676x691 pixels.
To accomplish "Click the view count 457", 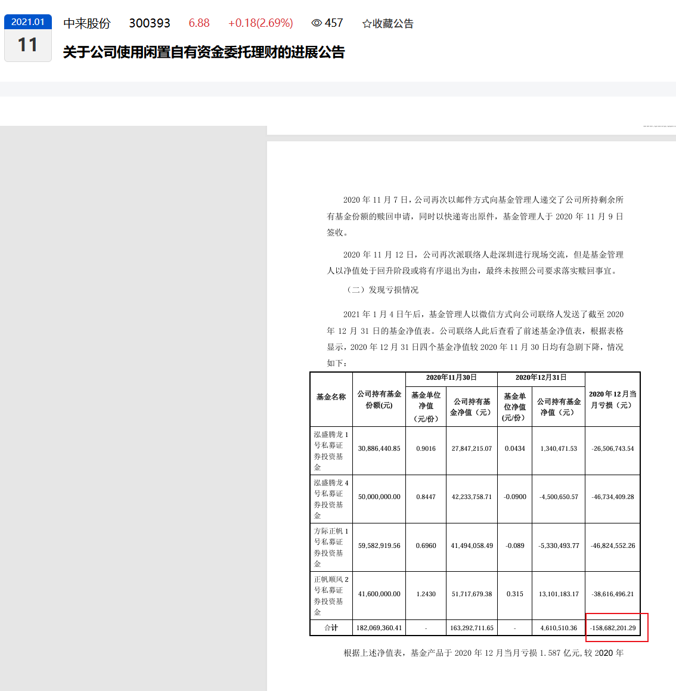I will 334,23.
